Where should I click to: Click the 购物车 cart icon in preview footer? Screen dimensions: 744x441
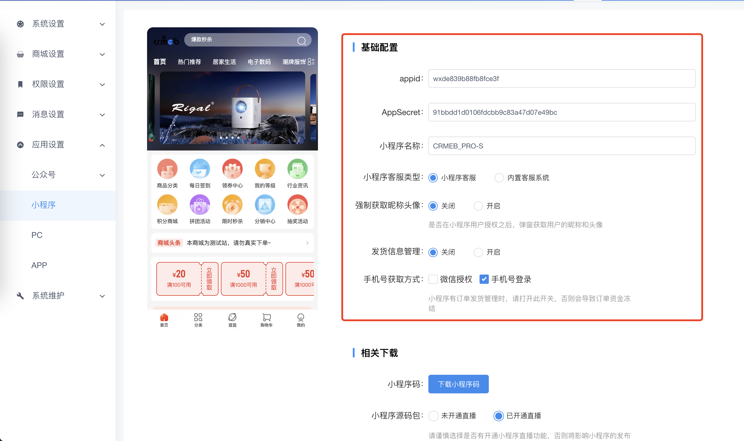click(266, 317)
